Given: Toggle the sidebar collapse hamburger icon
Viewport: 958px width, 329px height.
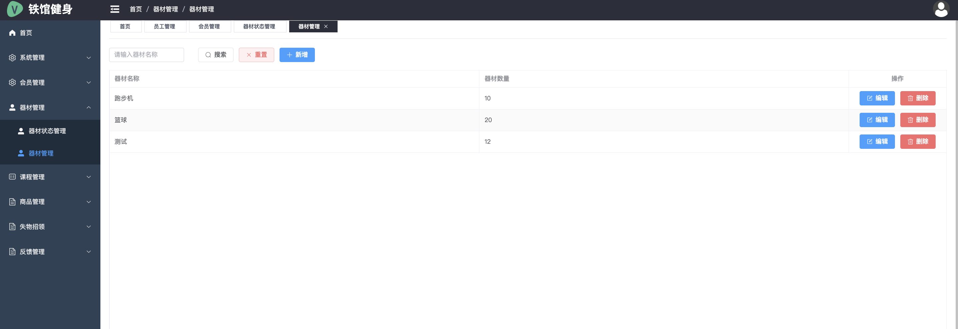Looking at the screenshot, I should (115, 9).
